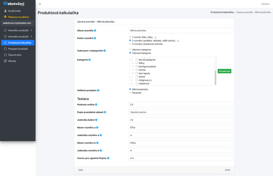273x176 pixels.
Task: Expand the Skrytá kategorie tree node
Action: [132, 60]
